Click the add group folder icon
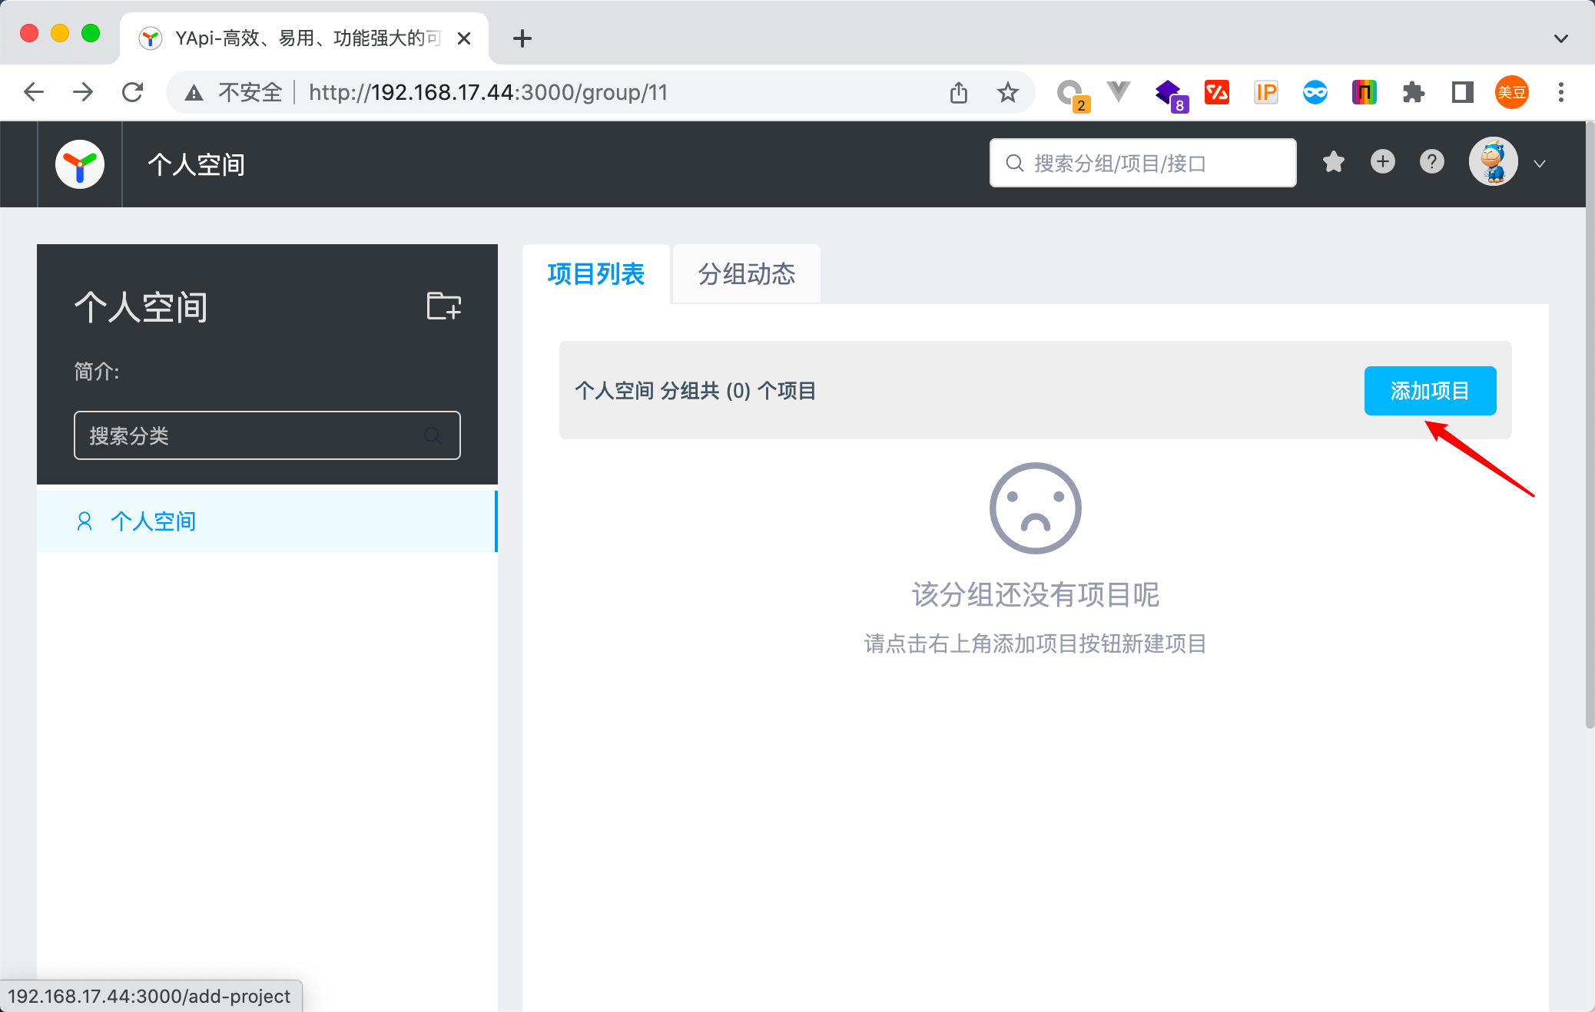Screen dimensions: 1595x1012 point(443,306)
